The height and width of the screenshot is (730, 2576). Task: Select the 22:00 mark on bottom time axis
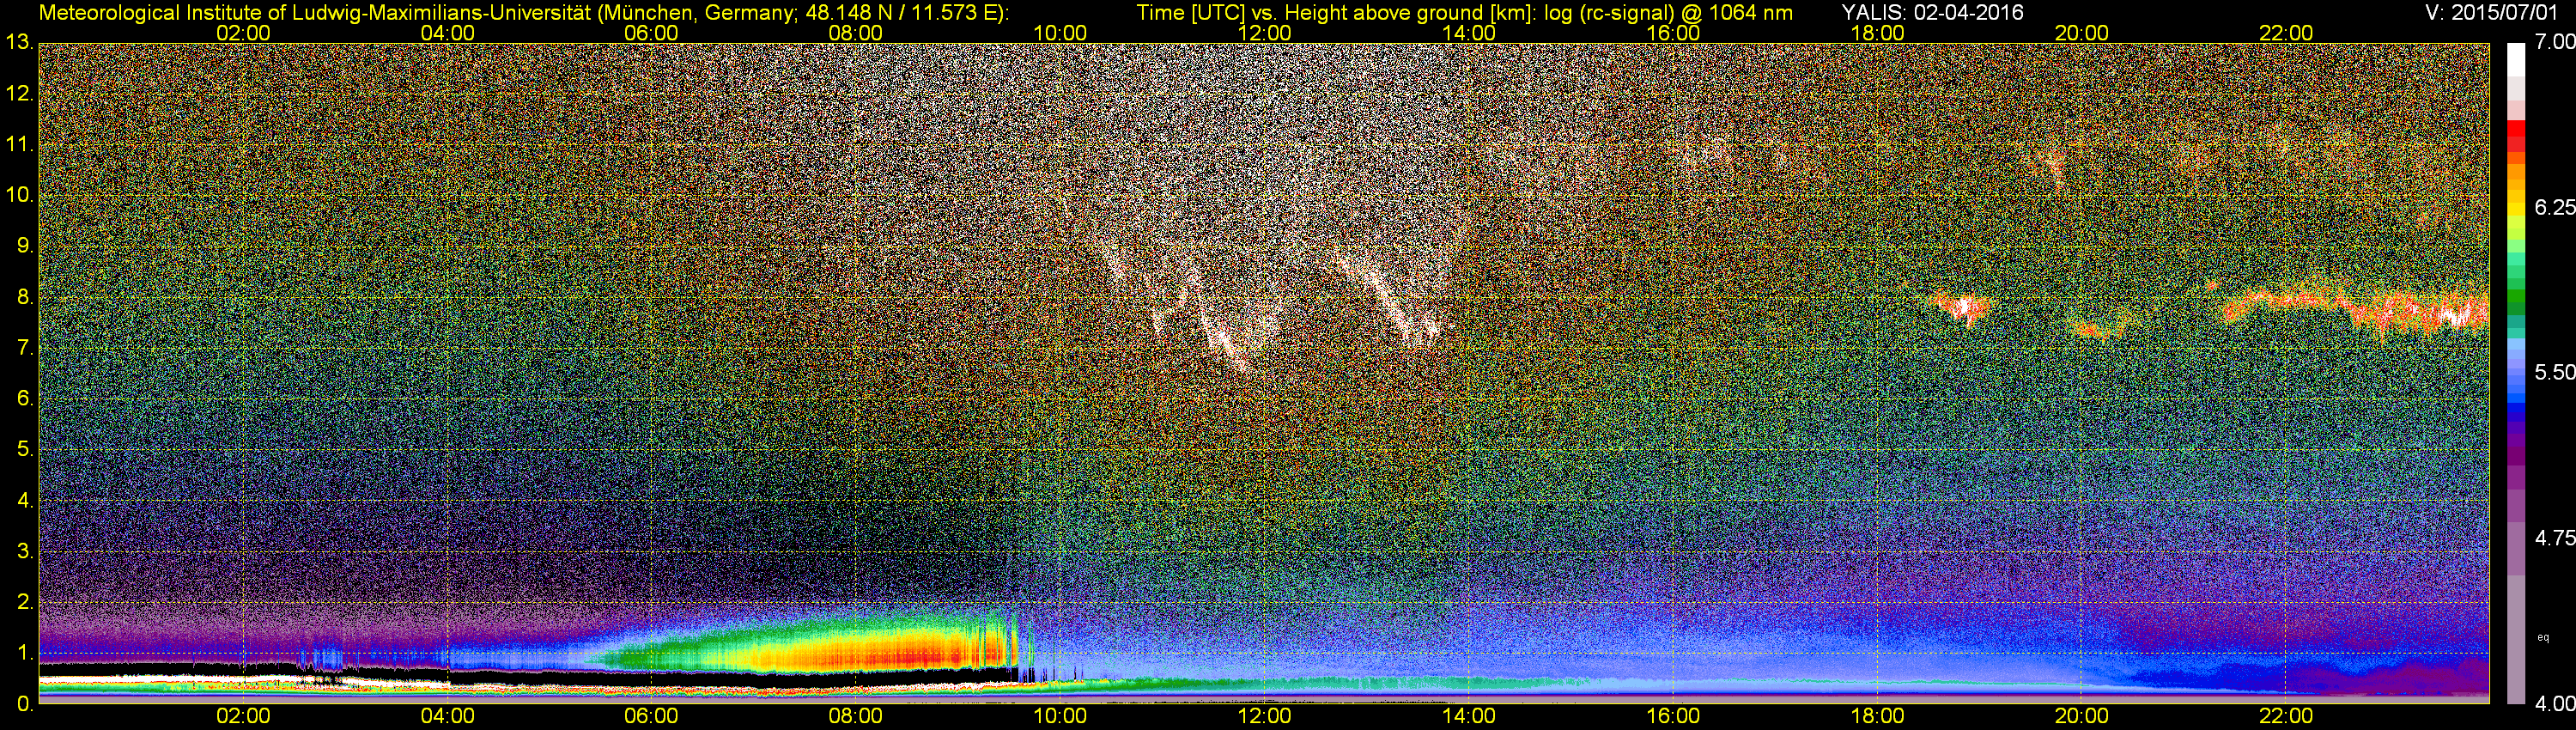click(x=2286, y=716)
